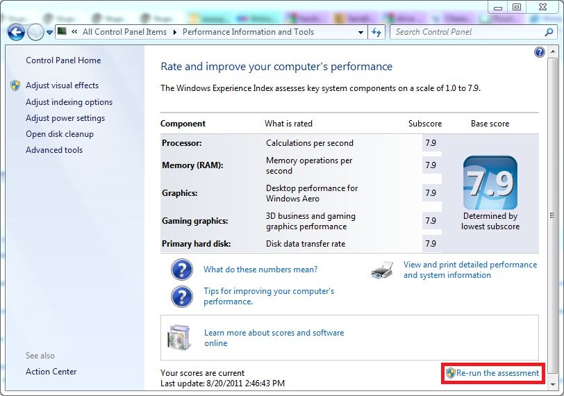Open Adjust power settings

click(65, 118)
